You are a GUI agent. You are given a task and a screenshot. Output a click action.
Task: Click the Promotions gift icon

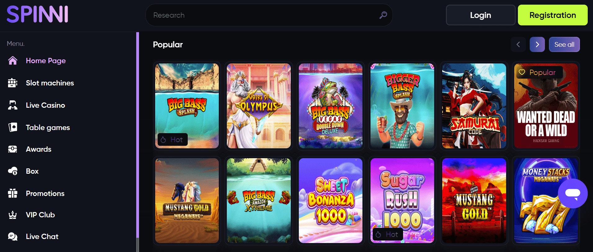(13, 193)
